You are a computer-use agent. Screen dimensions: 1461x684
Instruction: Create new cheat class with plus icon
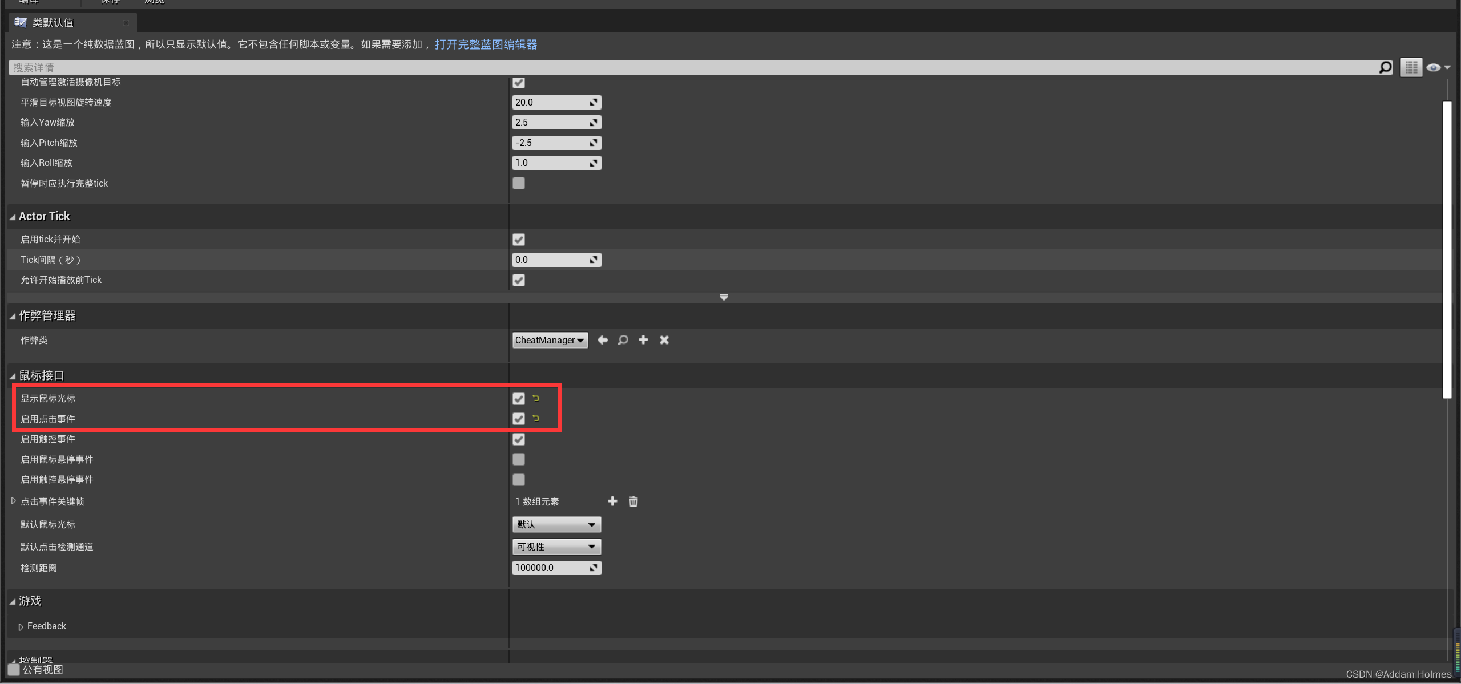pyautogui.click(x=643, y=340)
